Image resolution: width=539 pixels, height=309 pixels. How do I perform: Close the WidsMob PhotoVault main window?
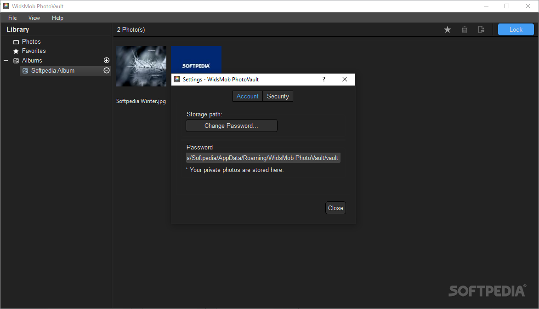[x=528, y=6]
